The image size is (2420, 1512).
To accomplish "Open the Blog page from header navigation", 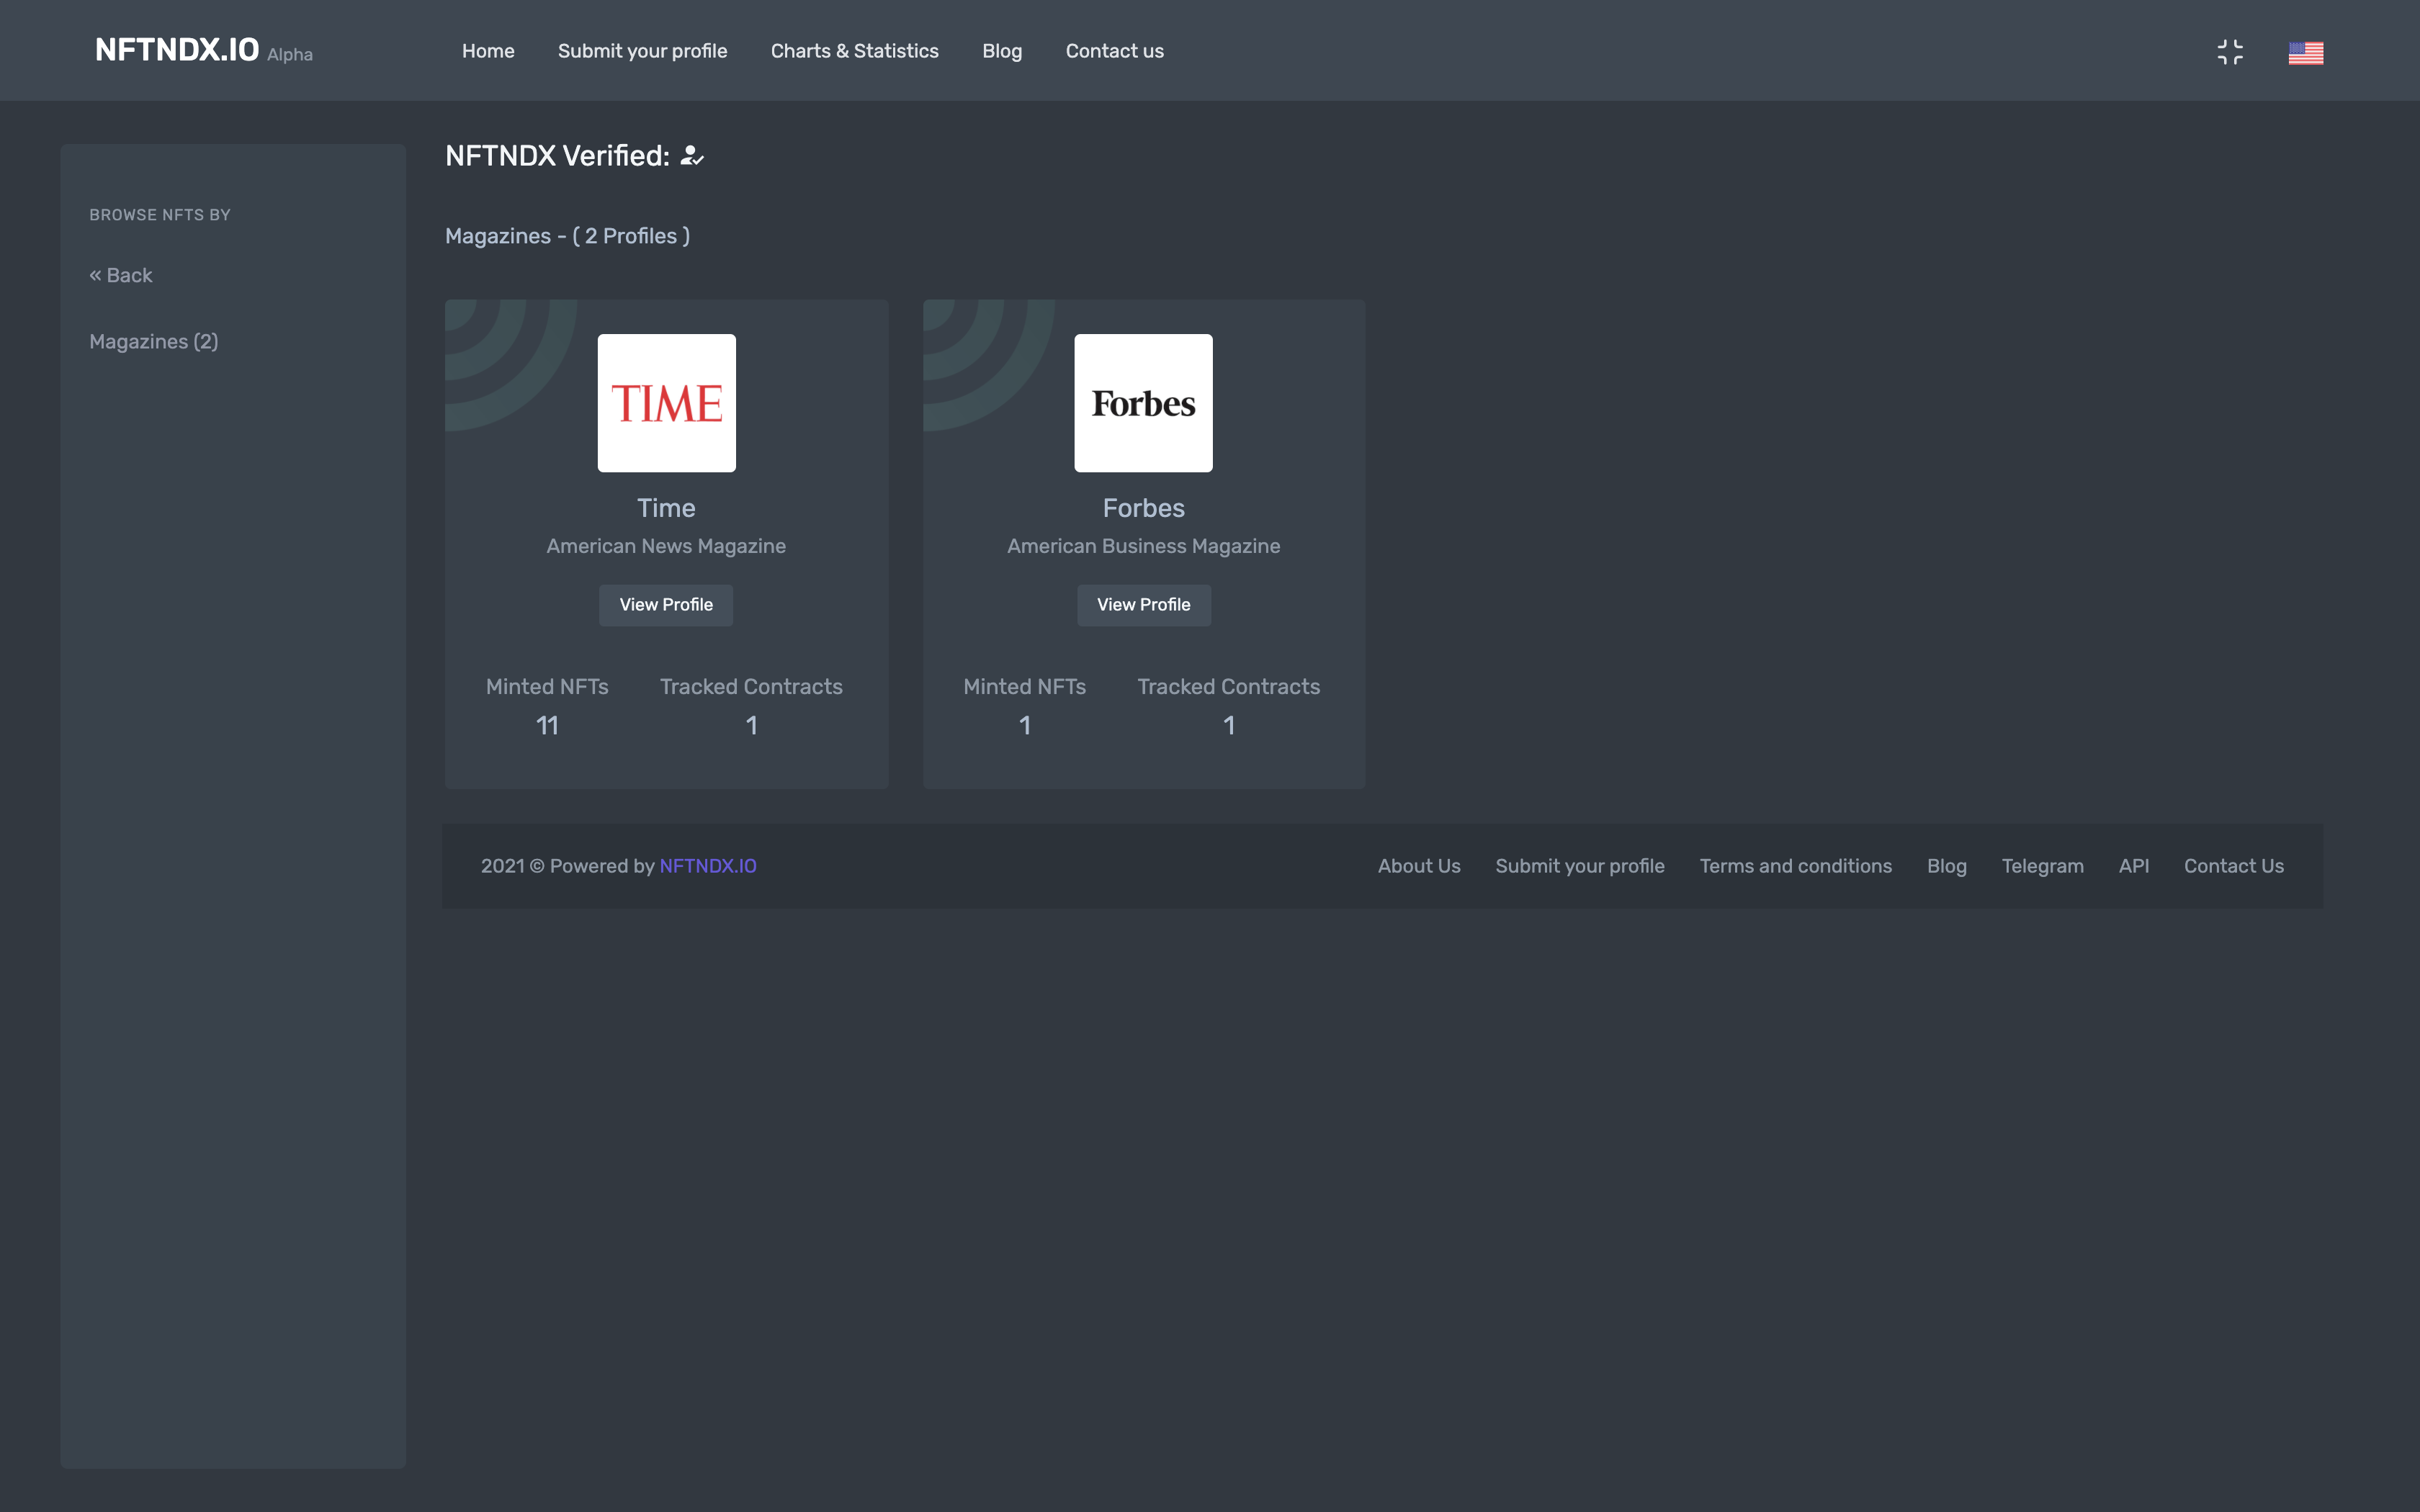I will click(x=1002, y=51).
